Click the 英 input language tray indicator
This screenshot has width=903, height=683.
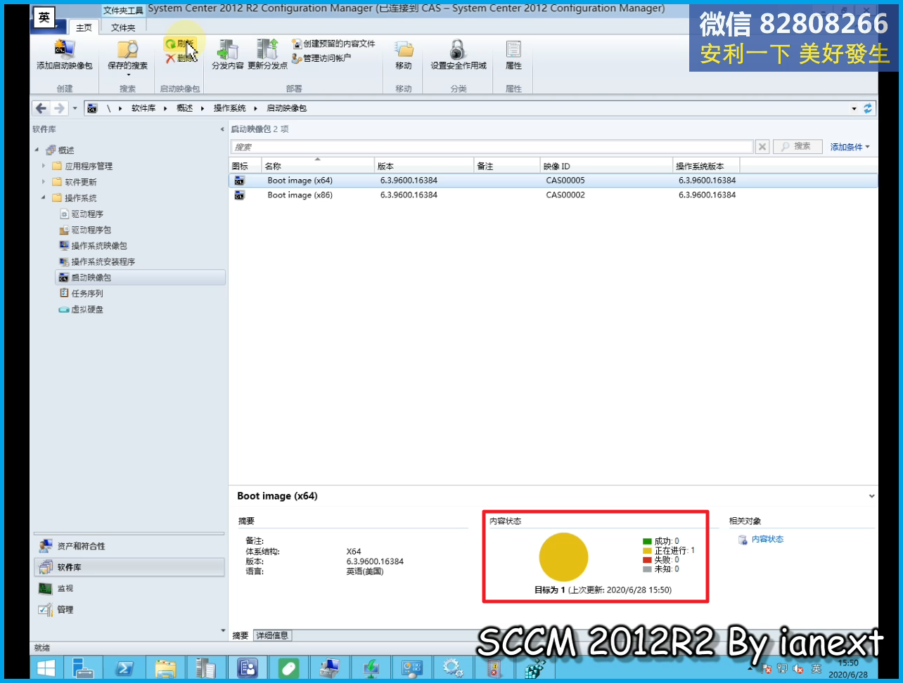click(x=816, y=668)
